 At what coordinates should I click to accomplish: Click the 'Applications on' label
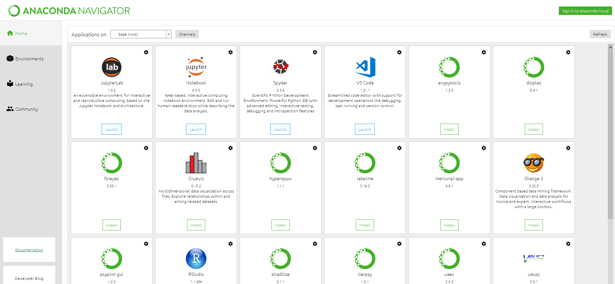pos(89,34)
